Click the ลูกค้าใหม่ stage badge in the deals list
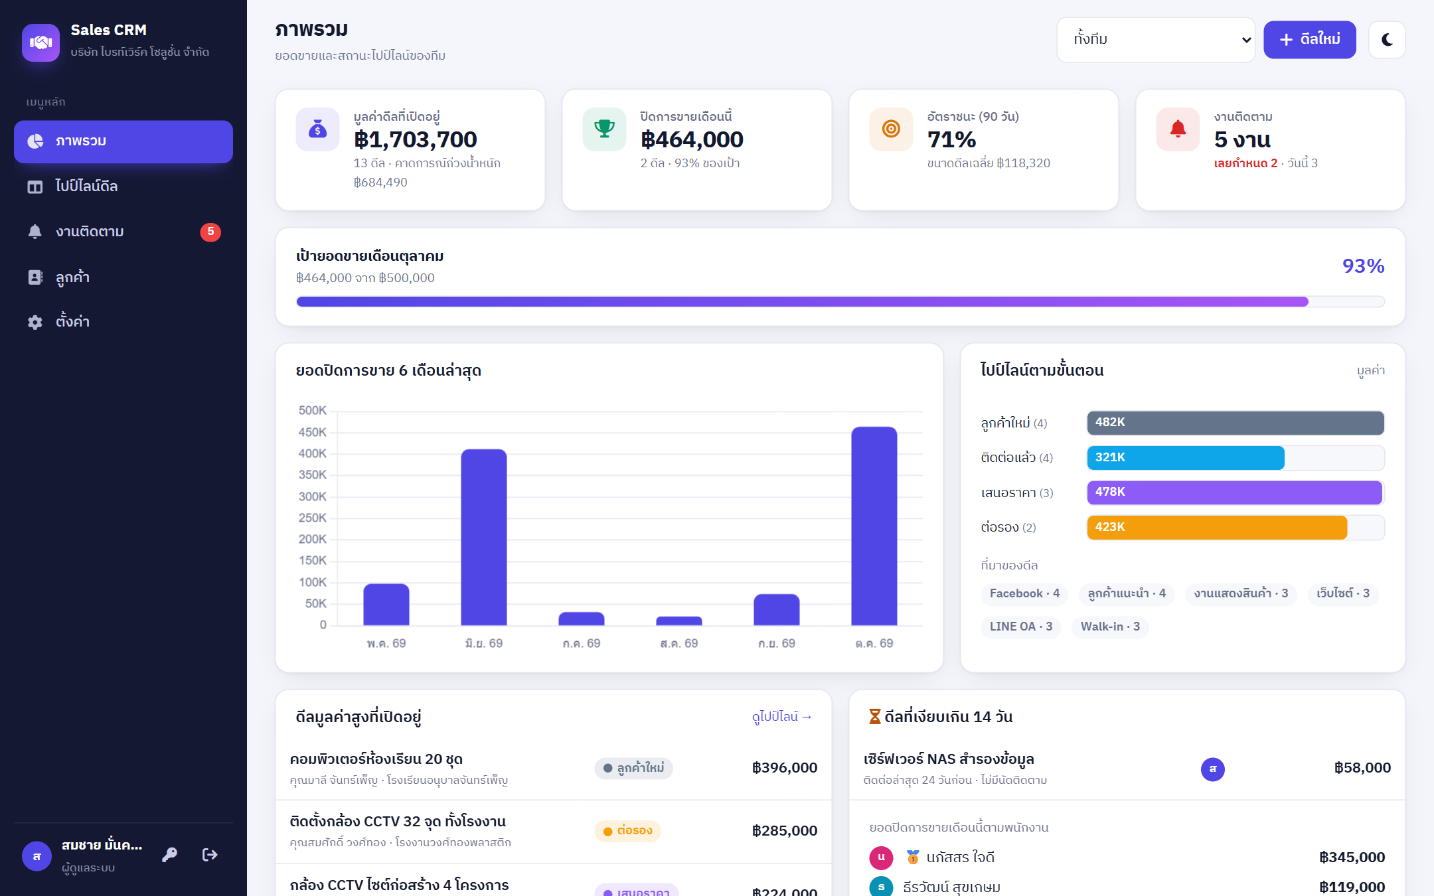 click(633, 769)
